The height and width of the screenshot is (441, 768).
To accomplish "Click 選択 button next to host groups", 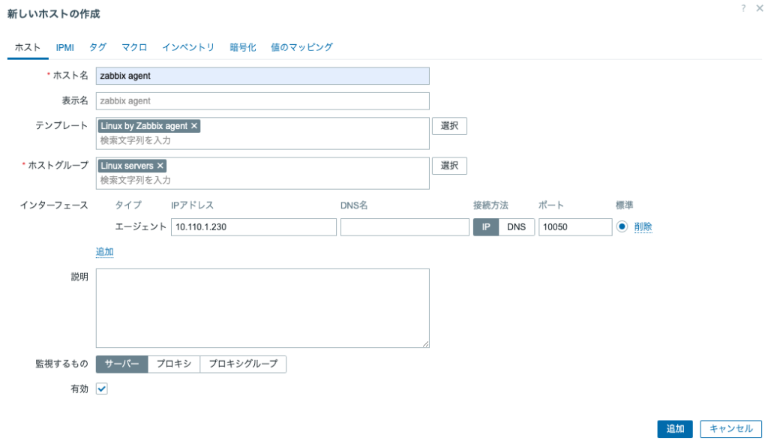I will pos(449,166).
